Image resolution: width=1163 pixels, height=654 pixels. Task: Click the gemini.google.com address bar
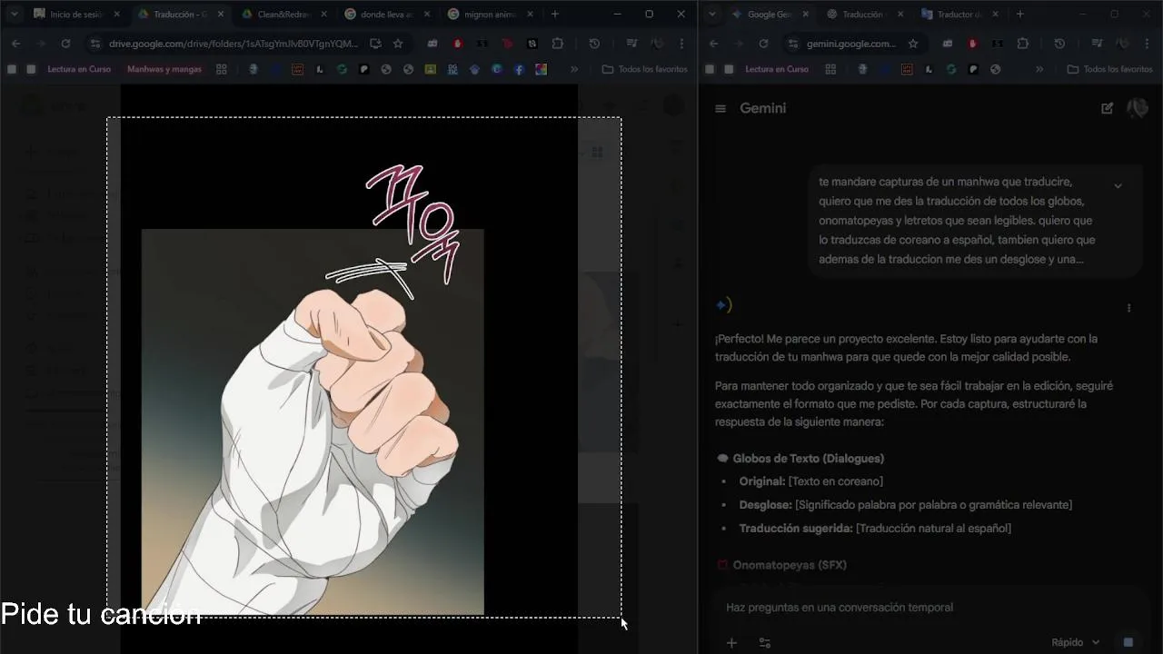pos(850,44)
